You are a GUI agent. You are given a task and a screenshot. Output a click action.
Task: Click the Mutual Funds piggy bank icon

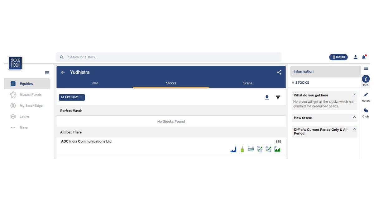click(x=13, y=95)
